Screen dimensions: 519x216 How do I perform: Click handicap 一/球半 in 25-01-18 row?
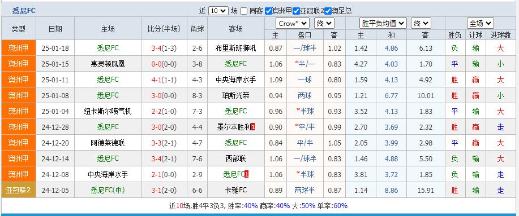click(305, 48)
